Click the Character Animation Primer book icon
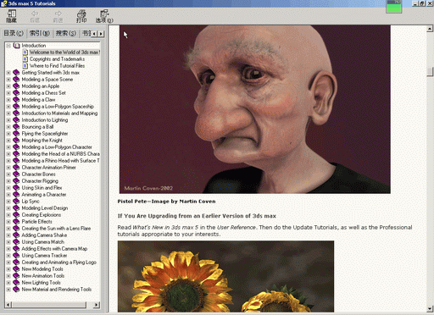 coord(16,168)
